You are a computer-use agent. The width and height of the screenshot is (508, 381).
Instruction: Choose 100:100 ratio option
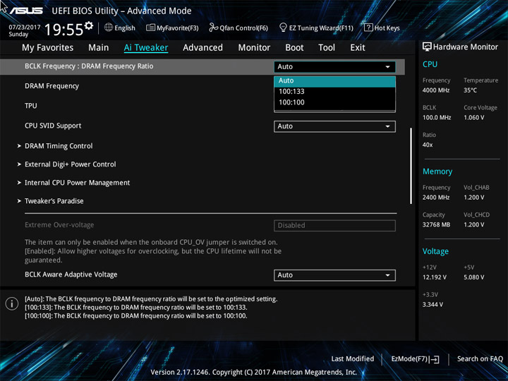click(334, 102)
